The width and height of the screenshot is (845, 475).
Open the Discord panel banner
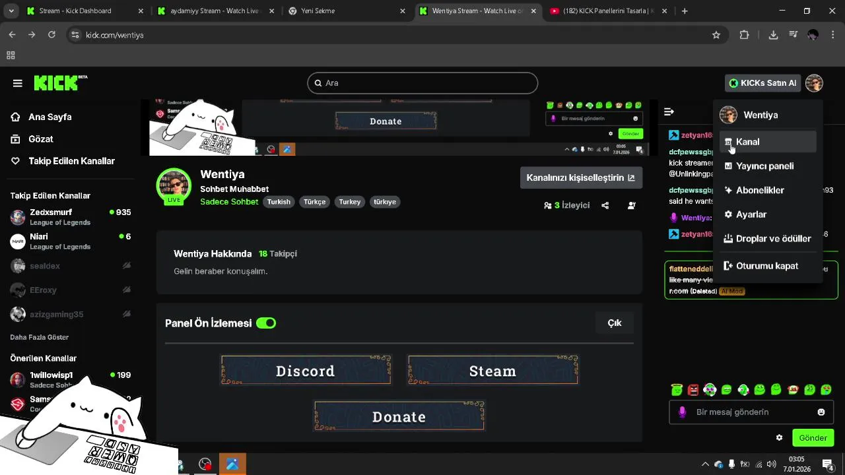pyautogui.click(x=306, y=371)
